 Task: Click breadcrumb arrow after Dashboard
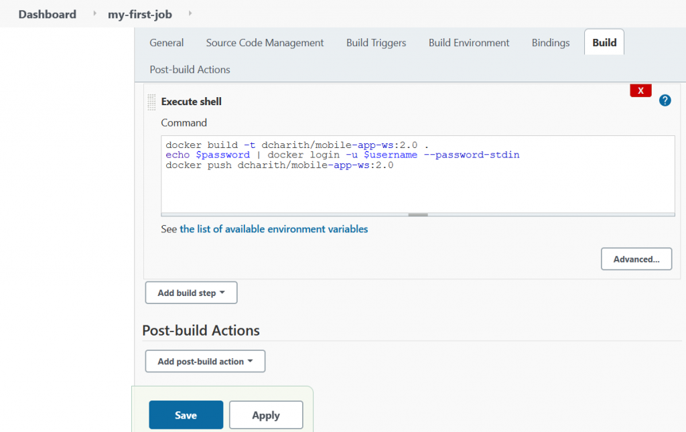tap(93, 14)
